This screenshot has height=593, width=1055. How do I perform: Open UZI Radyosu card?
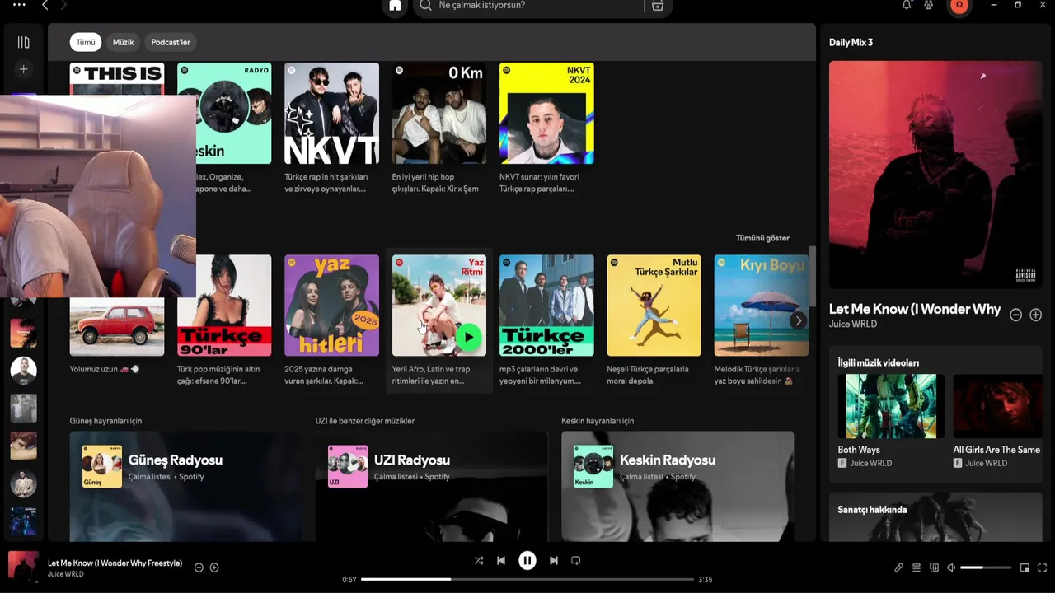432,486
